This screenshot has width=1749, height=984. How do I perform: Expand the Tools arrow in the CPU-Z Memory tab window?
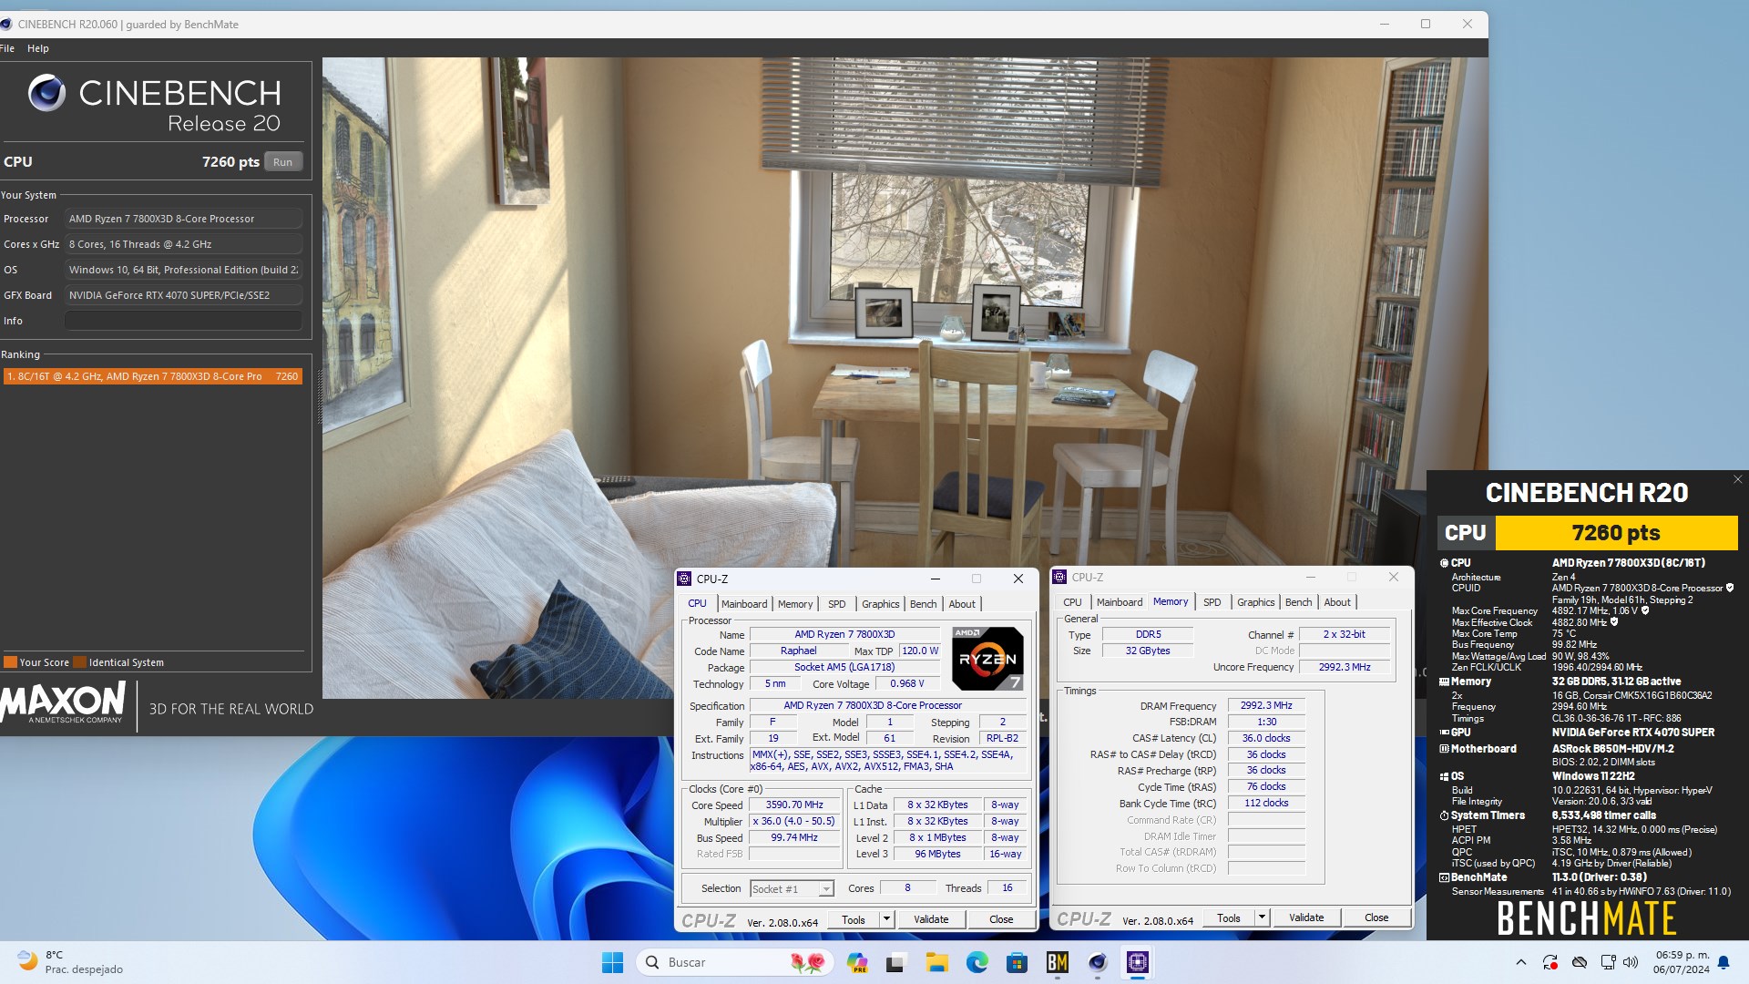click(1262, 917)
